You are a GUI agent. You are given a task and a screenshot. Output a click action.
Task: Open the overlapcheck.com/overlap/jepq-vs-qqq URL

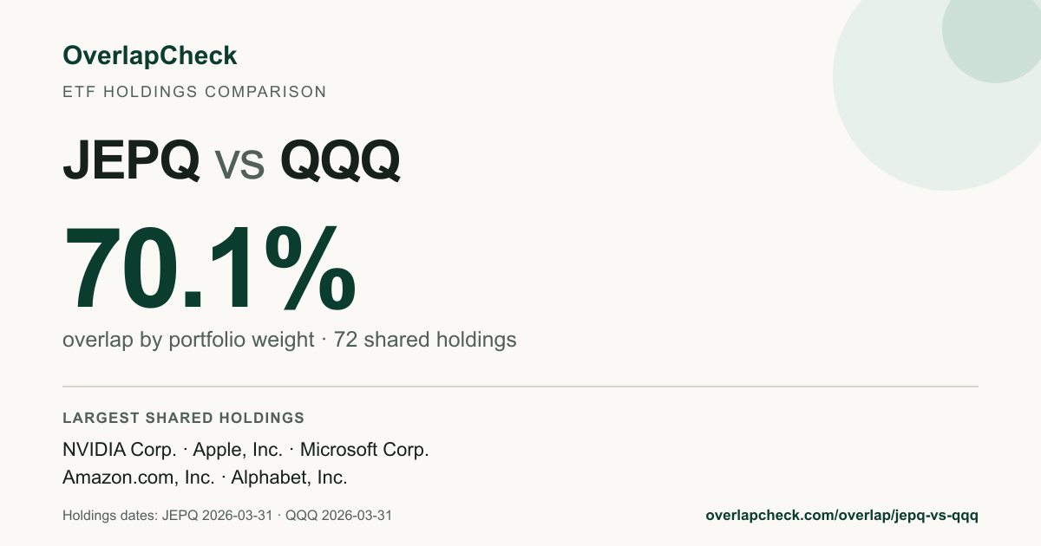coord(842,515)
